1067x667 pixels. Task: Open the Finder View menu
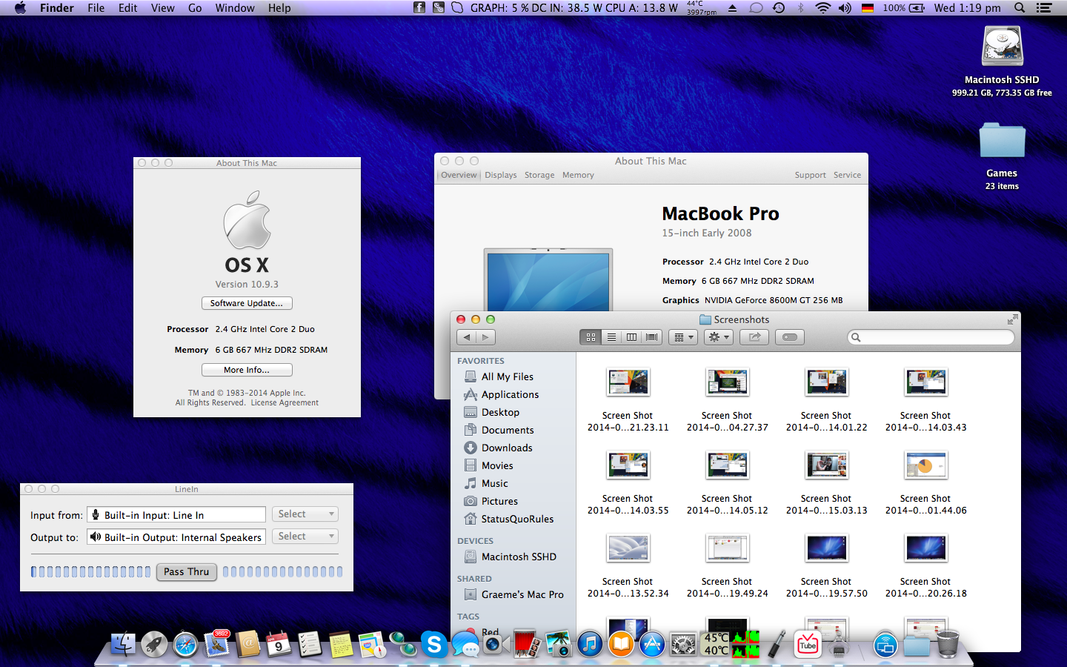[162, 8]
